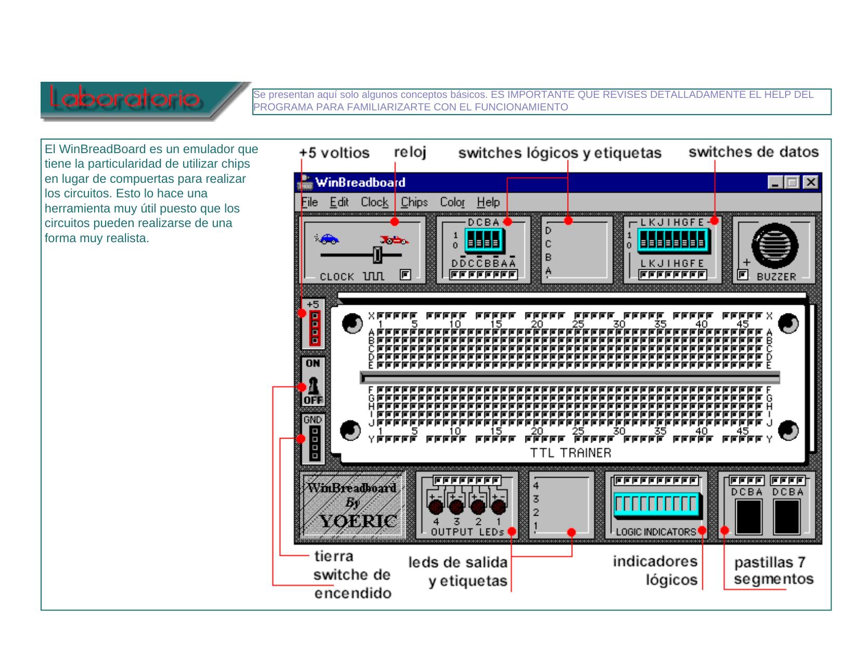Click output LED number 3
Screen dimensions: 859x664
[x=457, y=507]
